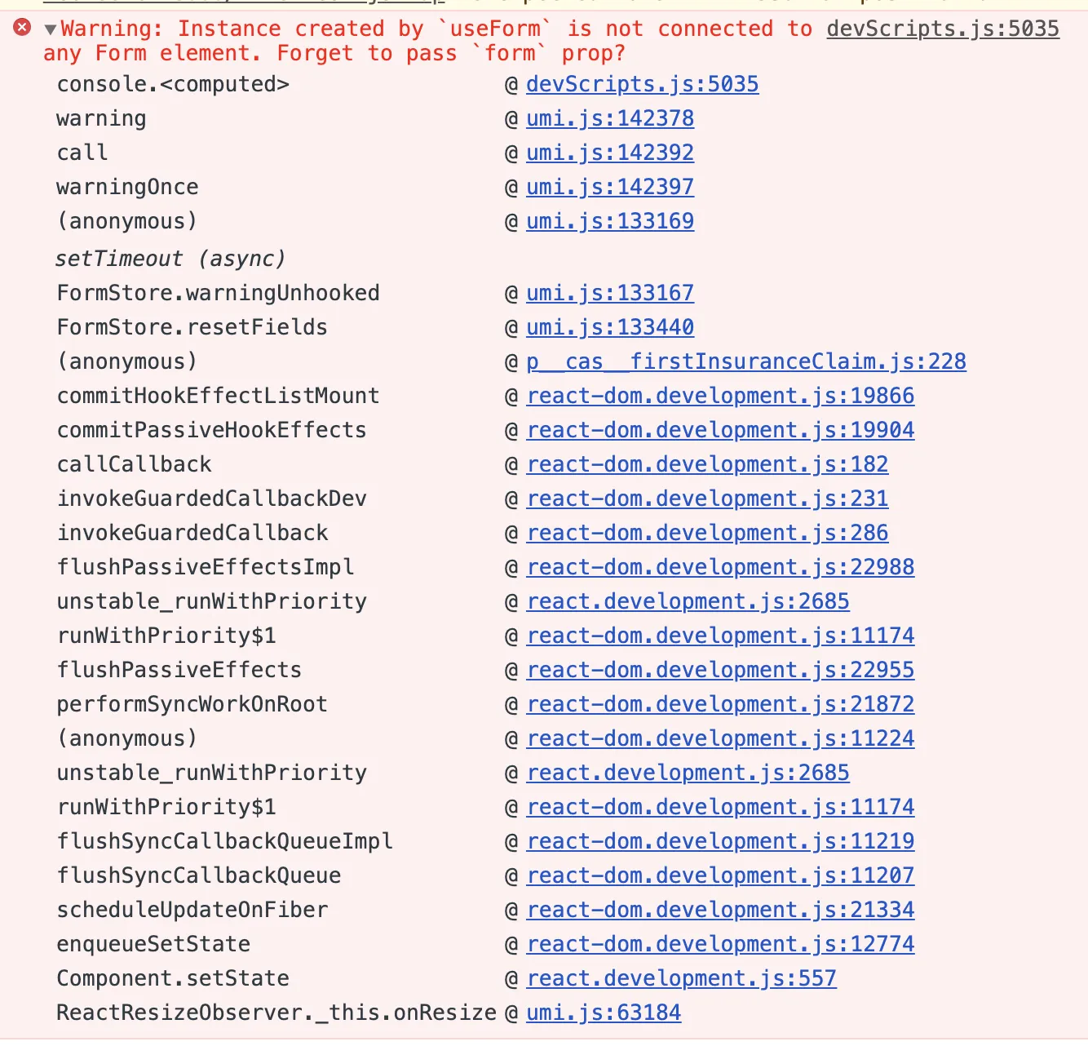Image resolution: width=1088 pixels, height=1046 pixels.
Task: Open devScripts.js:5035 link beside console.<computed>
Action: pos(643,84)
